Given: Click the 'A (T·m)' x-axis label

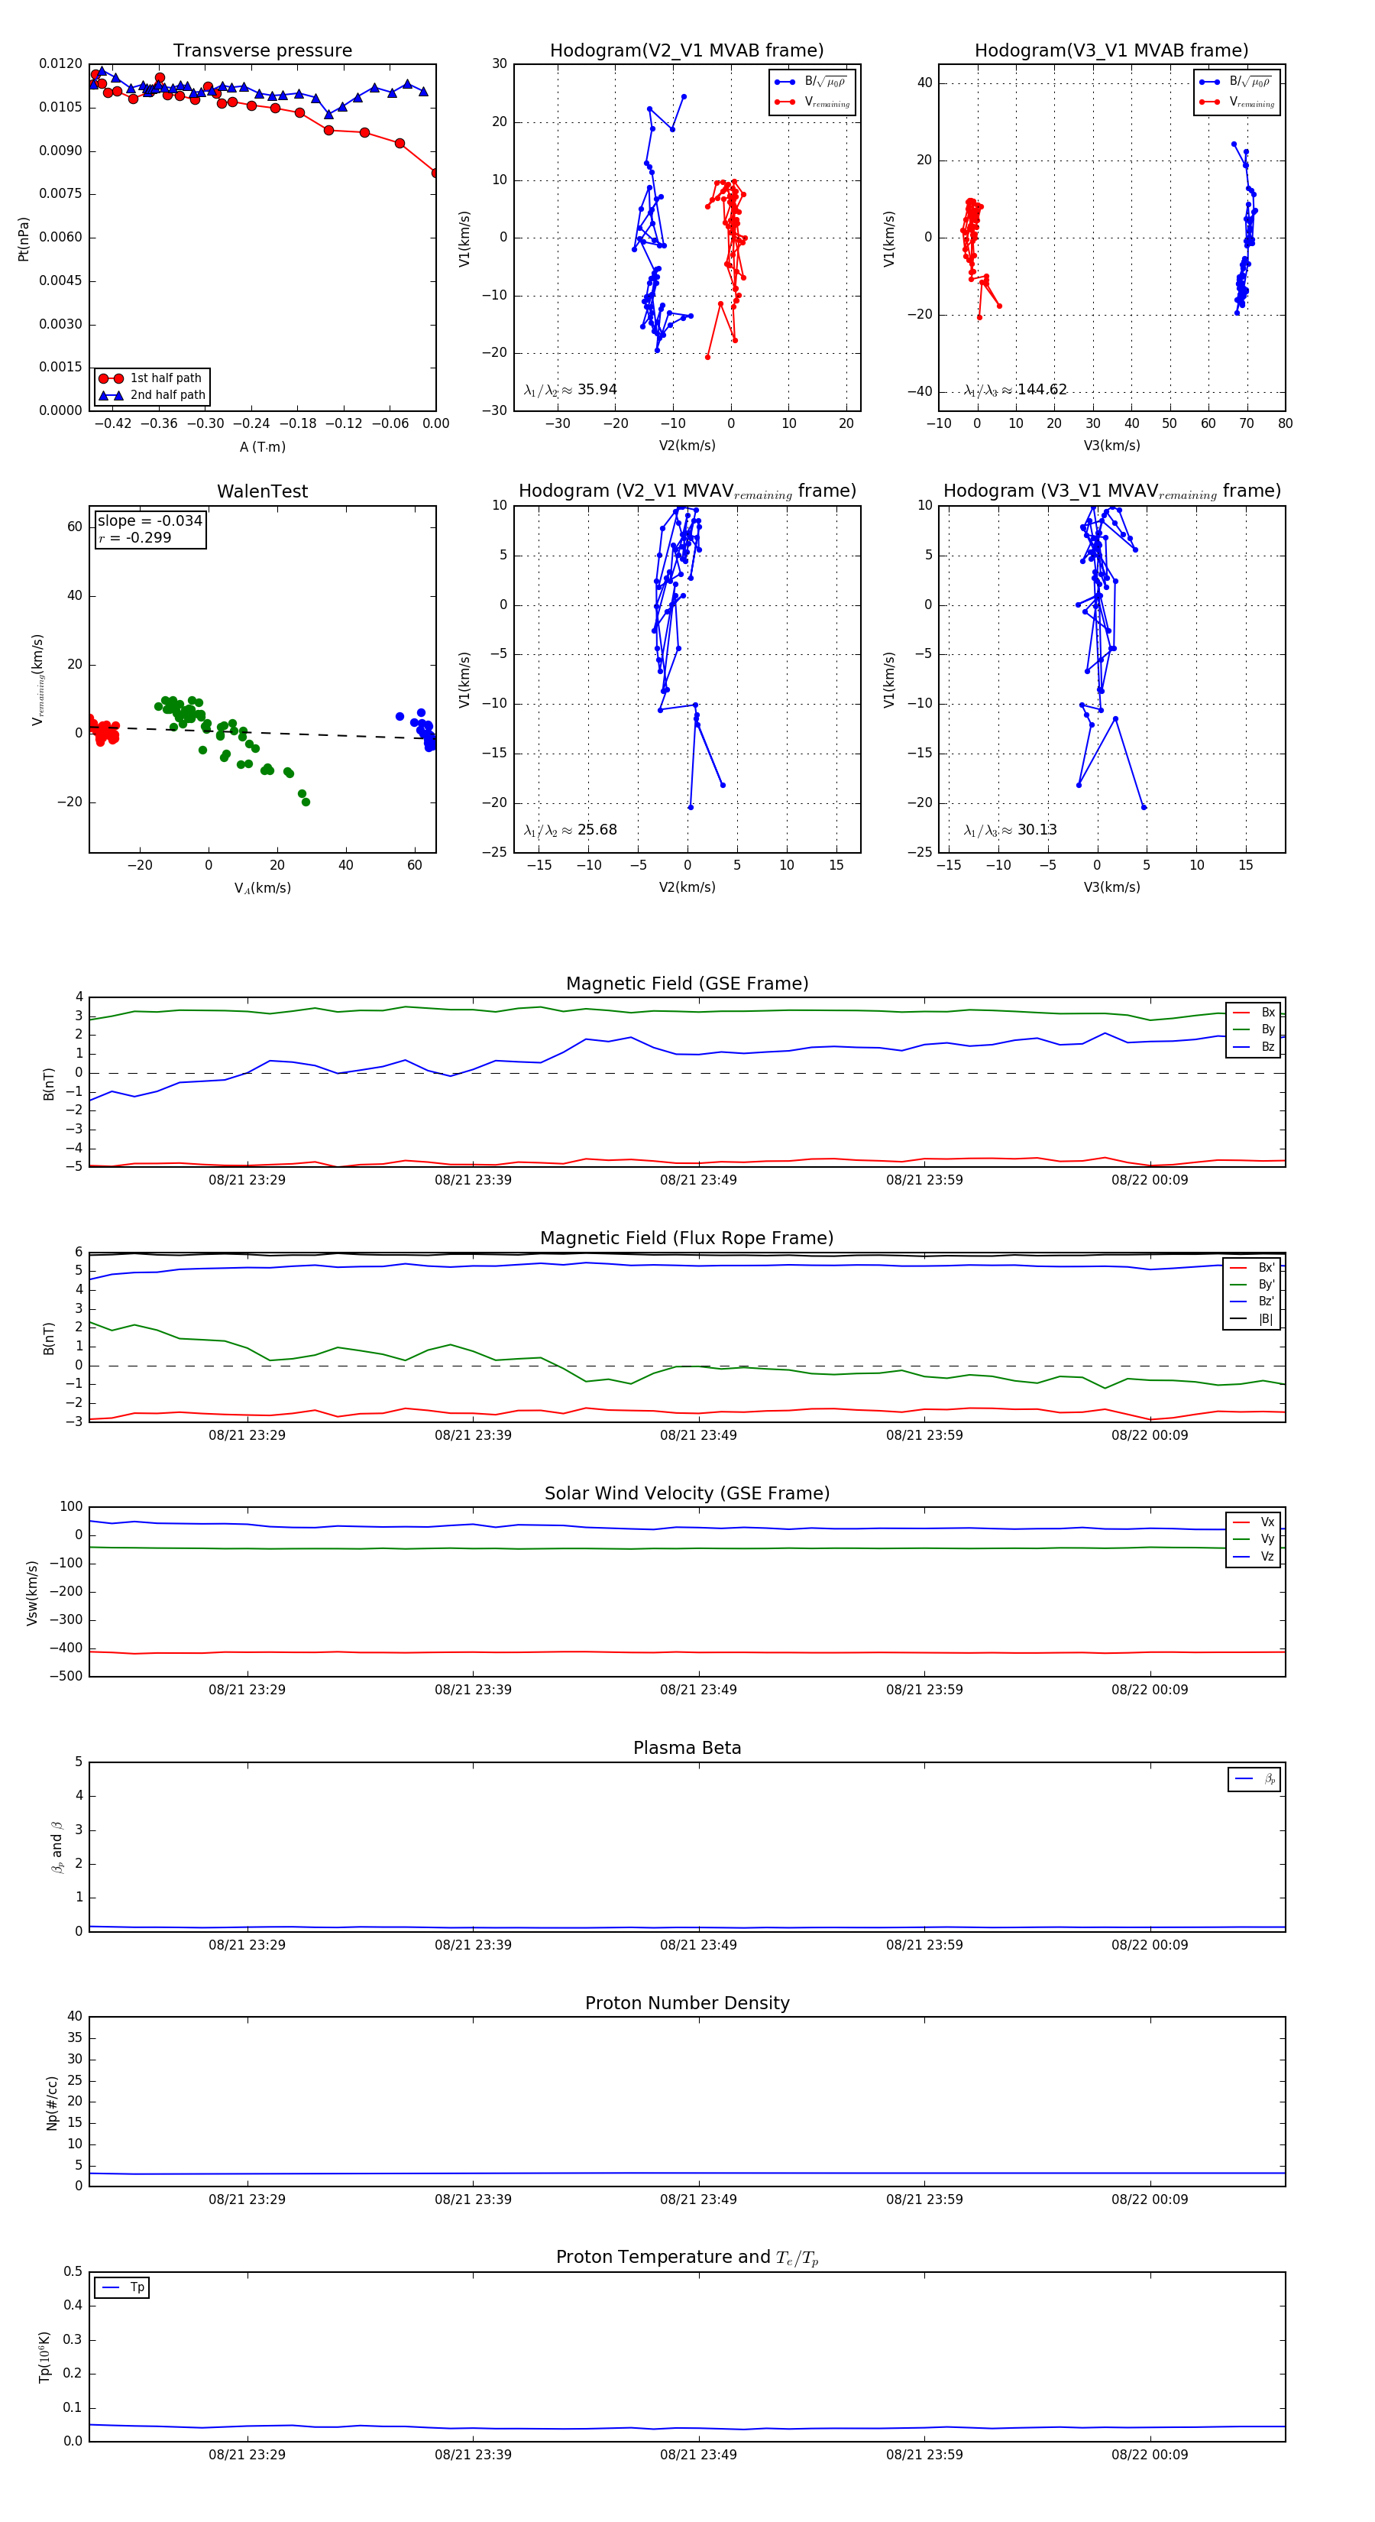Looking at the screenshot, I should click(262, 446).
